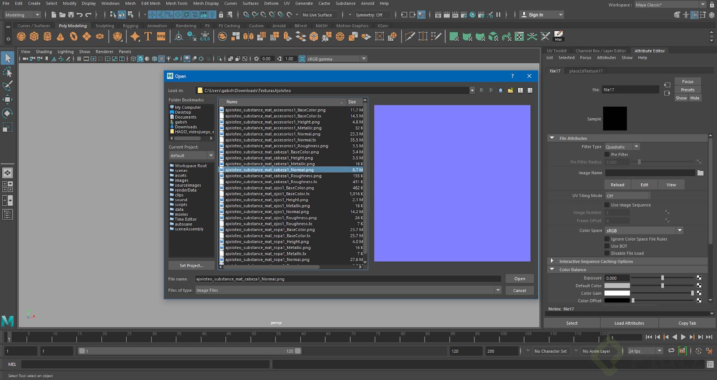Click the SVG import shelf icon
This screenshot has width=717, height=380.
161,36
